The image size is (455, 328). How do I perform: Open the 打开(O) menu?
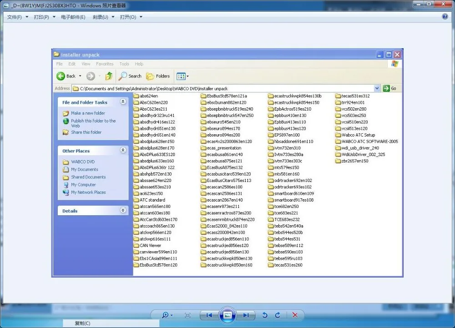tap(131, 17)
